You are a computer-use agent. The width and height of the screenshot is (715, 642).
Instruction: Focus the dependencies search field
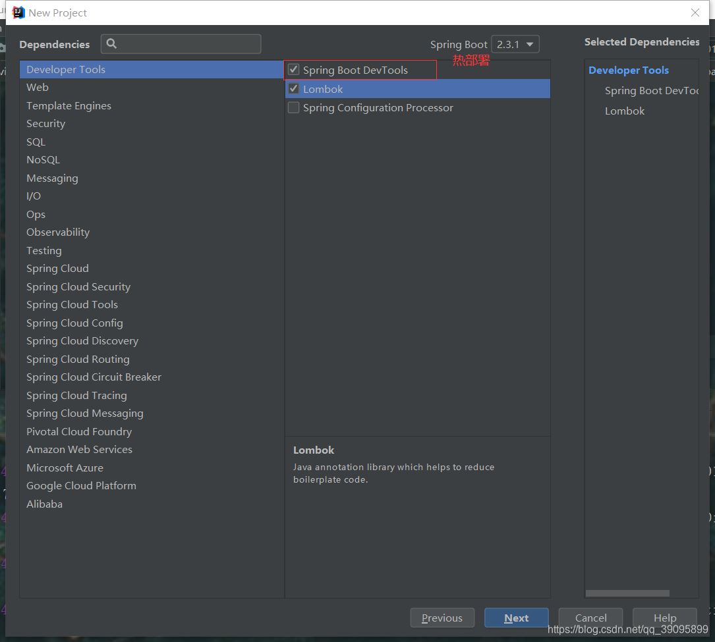181,43
